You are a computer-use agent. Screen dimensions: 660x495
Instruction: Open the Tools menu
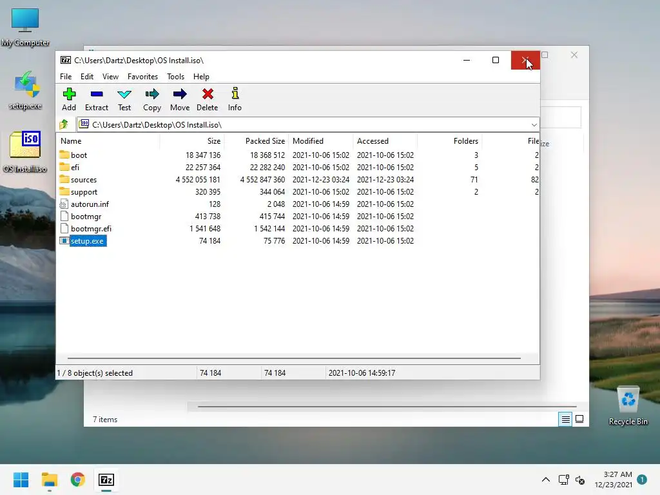[x=175, y=77]
